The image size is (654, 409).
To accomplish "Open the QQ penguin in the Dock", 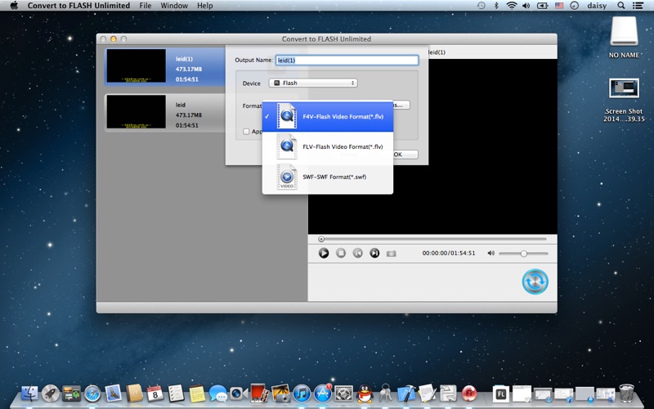I will click(x=365, y=393).
